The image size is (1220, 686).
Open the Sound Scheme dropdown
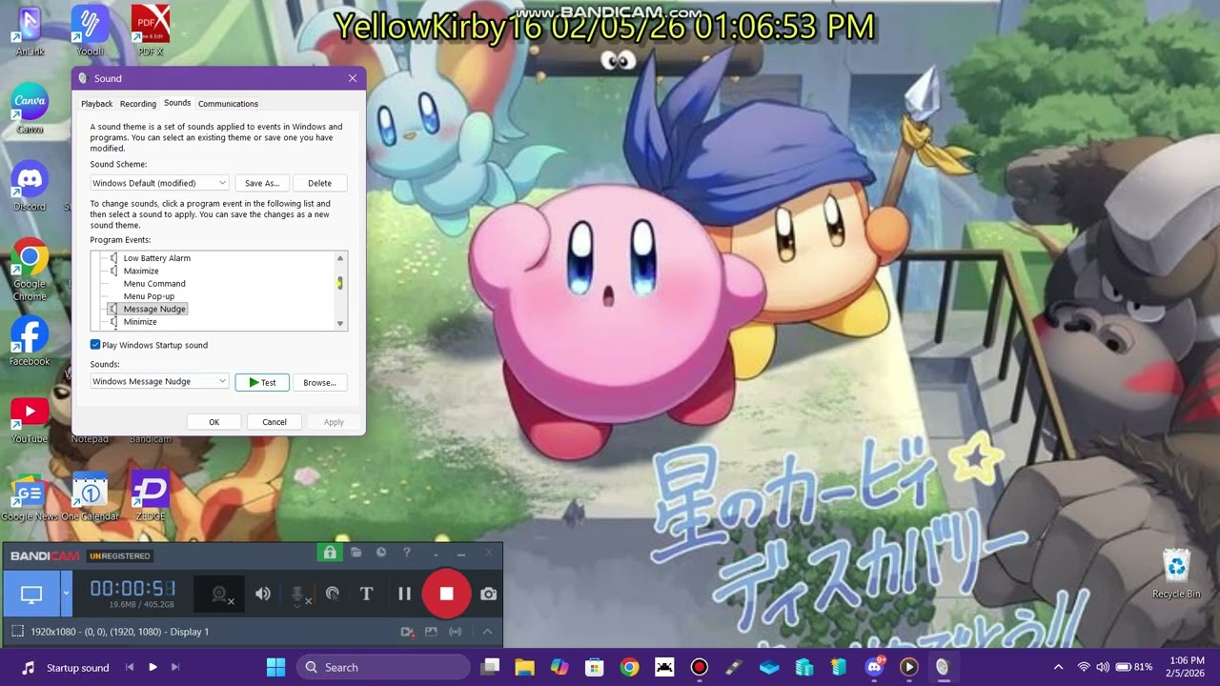(x=159, y=183)
